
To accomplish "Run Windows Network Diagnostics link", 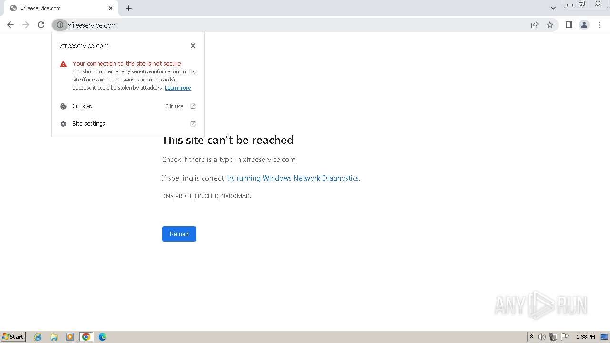I will (x=293, y=178).
